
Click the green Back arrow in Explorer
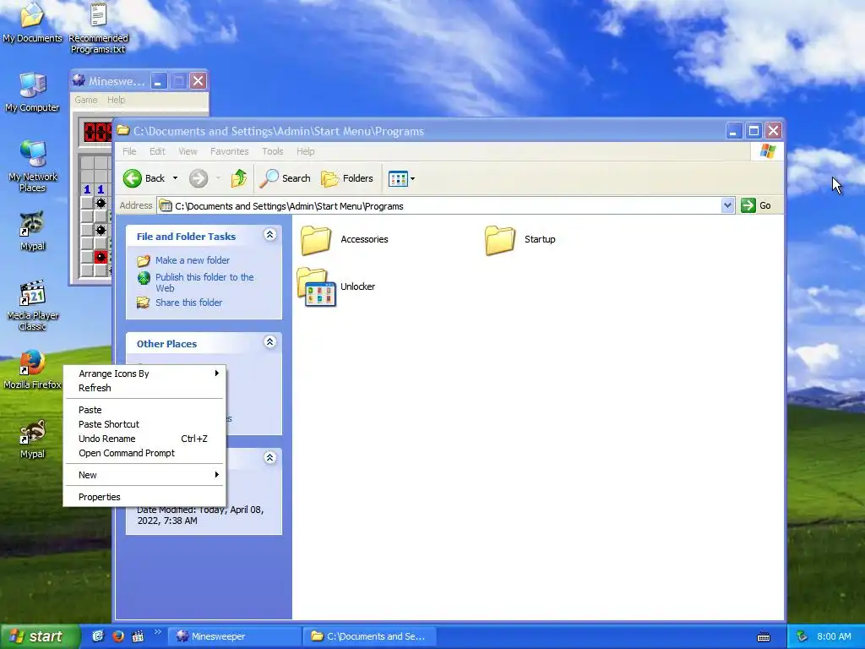[133, 178]
